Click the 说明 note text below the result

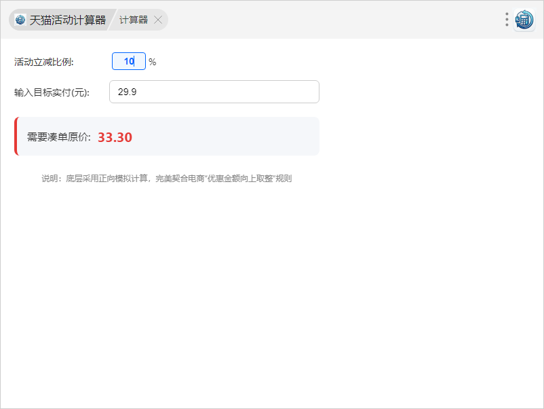coord(50,179)
